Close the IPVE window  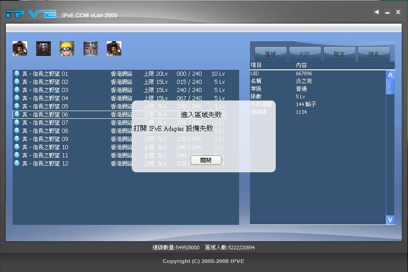click(398, 12)
